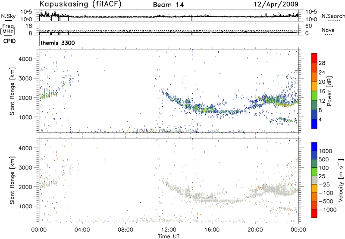
Task: Click the "Kapuskasing (fitACF)" plot title
Action: (80, 4)
